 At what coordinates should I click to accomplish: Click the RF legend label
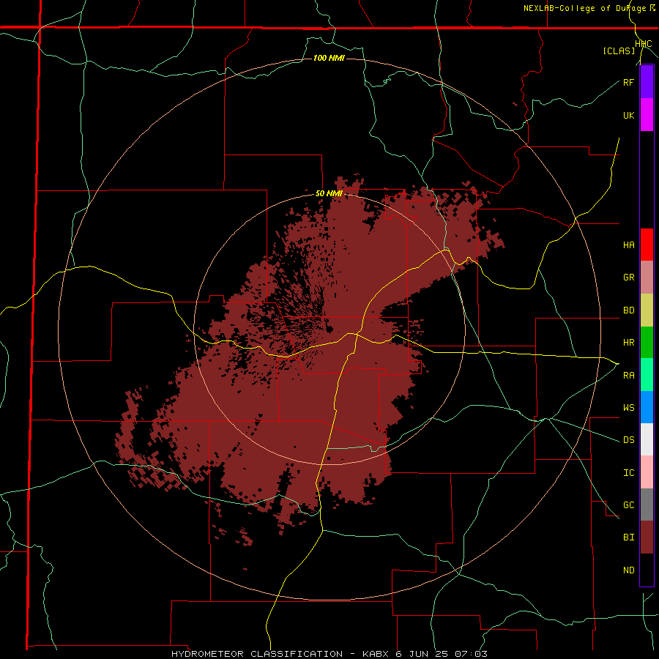tap(628, 82)
